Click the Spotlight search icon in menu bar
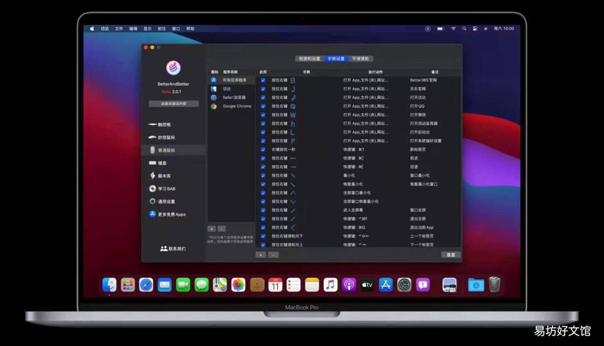 coord(464,29)
